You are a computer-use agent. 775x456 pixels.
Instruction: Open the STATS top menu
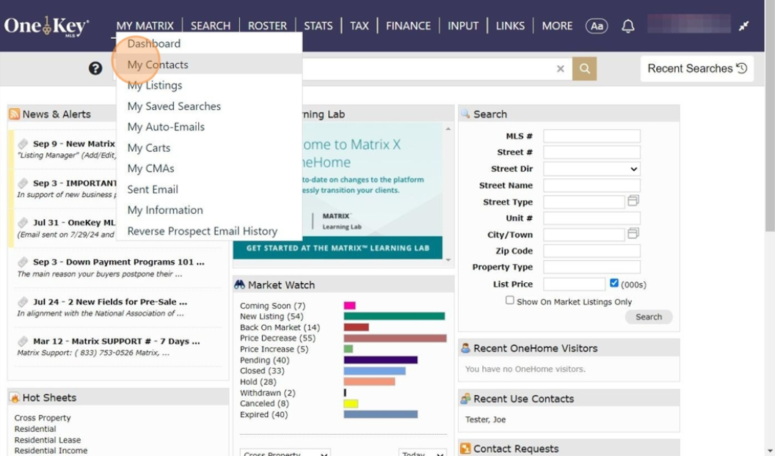[x=319, y=26]
